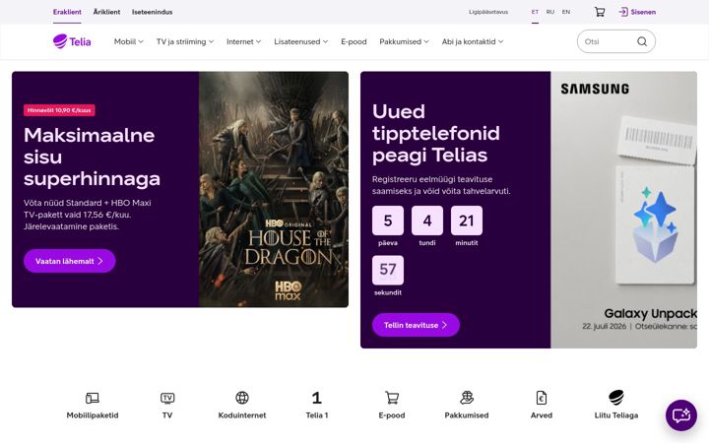Viewport: 709px width, 443px height.
Task: Expand the TV ja striiming menu
Action: (185, 41)
